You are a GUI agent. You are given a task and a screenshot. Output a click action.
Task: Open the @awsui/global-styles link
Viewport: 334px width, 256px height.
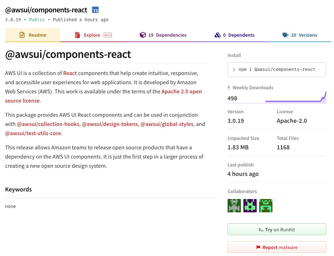[167, 124]
